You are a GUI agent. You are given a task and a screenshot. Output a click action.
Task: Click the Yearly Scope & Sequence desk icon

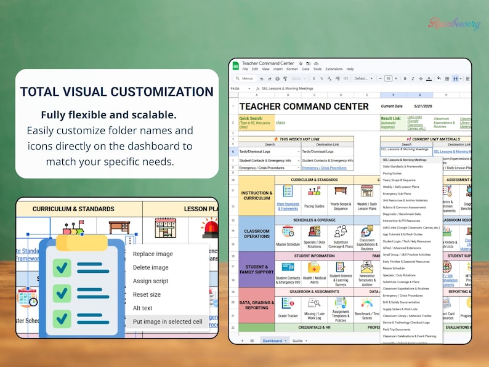[341, 190]
